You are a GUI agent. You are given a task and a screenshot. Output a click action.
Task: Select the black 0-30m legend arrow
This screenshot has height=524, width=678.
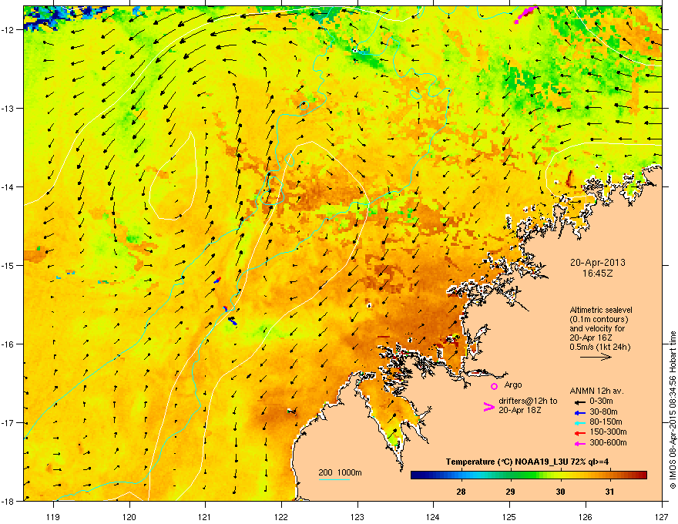[x=580, y=402]
